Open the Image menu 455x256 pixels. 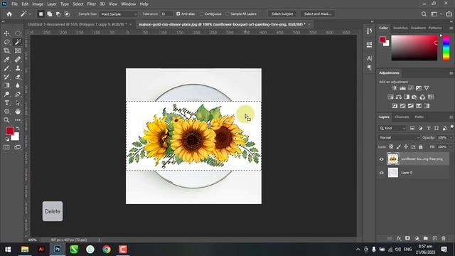click(x=38, y=4)
